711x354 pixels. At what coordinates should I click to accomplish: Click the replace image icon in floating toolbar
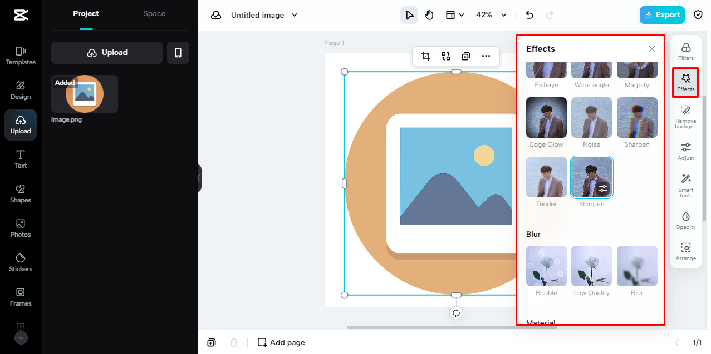coord(446,56)
